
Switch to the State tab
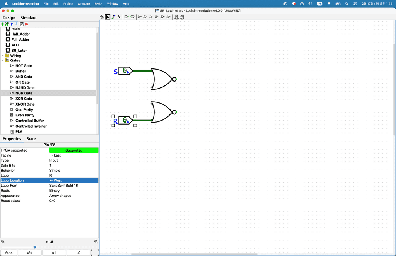[x=31, y=139]
